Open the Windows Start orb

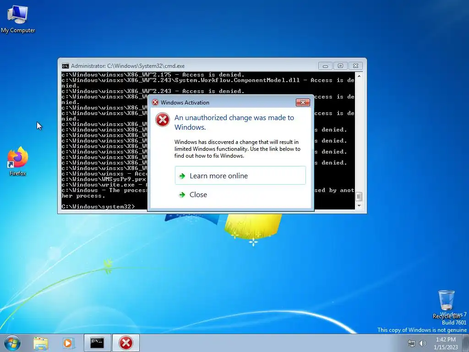pos(12,343)
